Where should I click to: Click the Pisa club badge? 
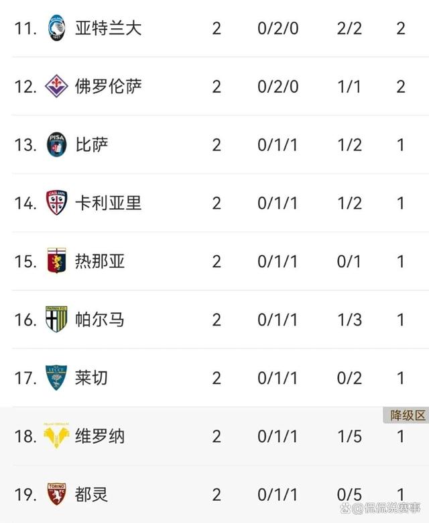click(56, 145)
